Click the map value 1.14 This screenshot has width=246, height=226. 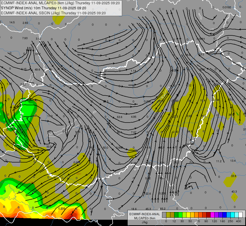click(x=133, y=71)
